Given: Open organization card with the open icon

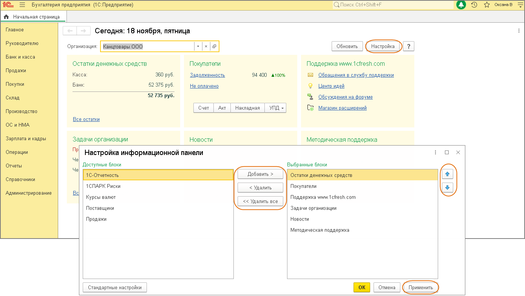Looking at the screenshot, I should click(x=214, y=46).
